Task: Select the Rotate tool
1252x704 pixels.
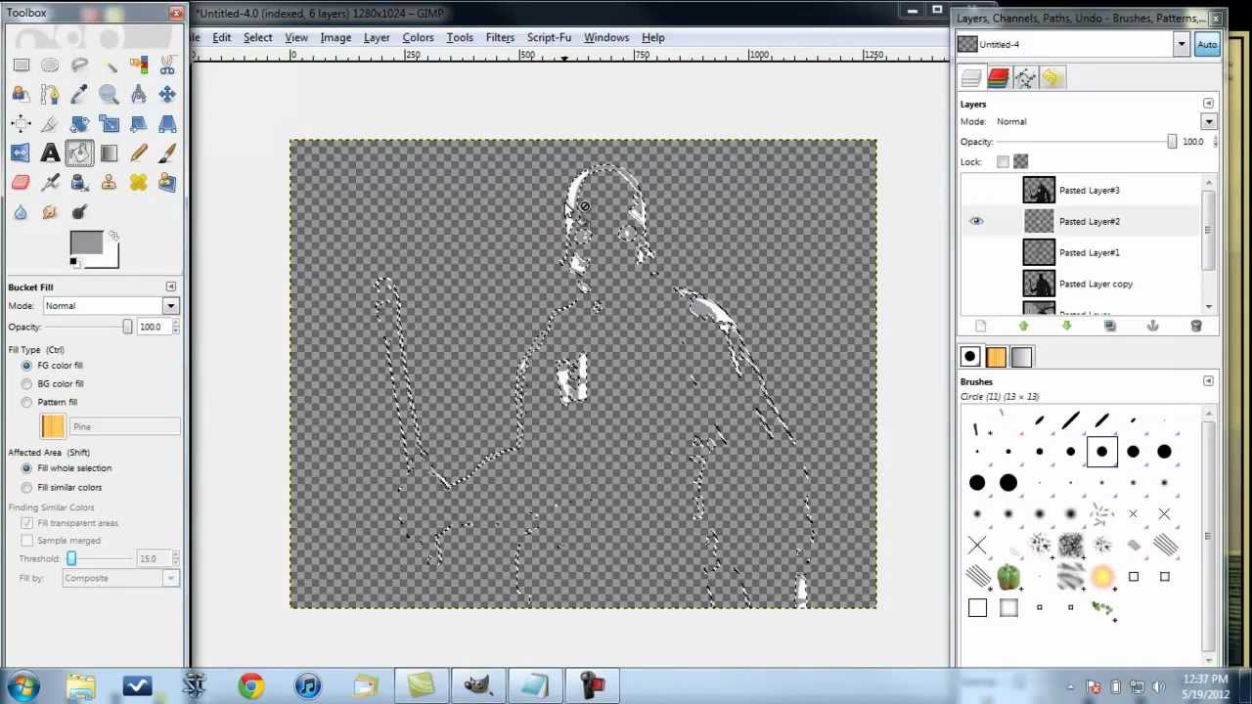Action: pyautogui.click(x=79, y=124)
